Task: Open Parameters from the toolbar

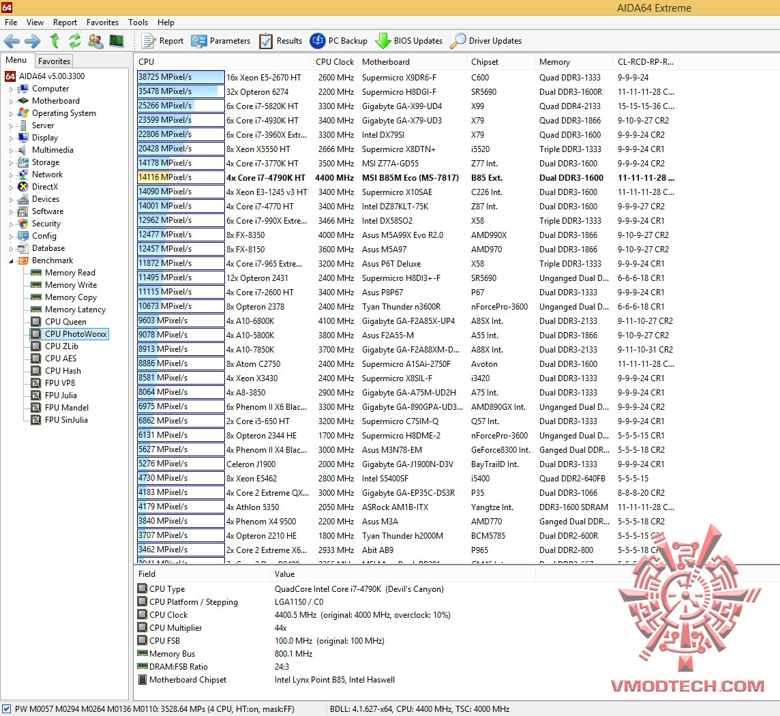Action: [x=221, y=41]
